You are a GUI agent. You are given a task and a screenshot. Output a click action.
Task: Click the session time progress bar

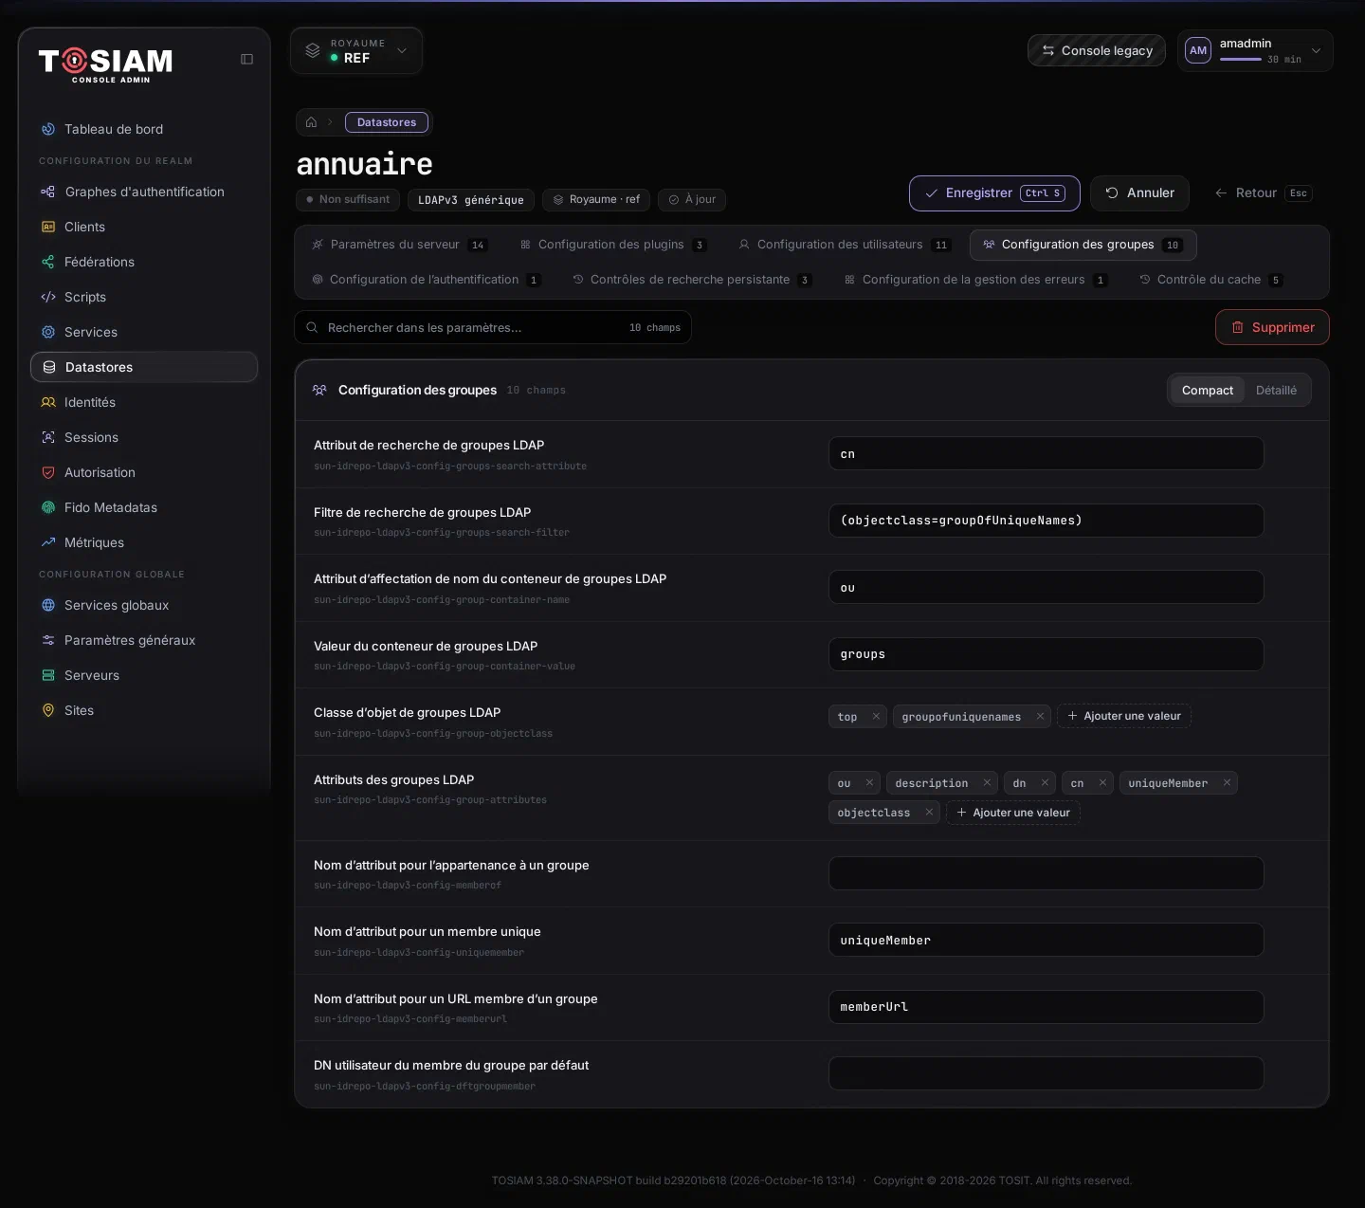[x=1240, y=60]
